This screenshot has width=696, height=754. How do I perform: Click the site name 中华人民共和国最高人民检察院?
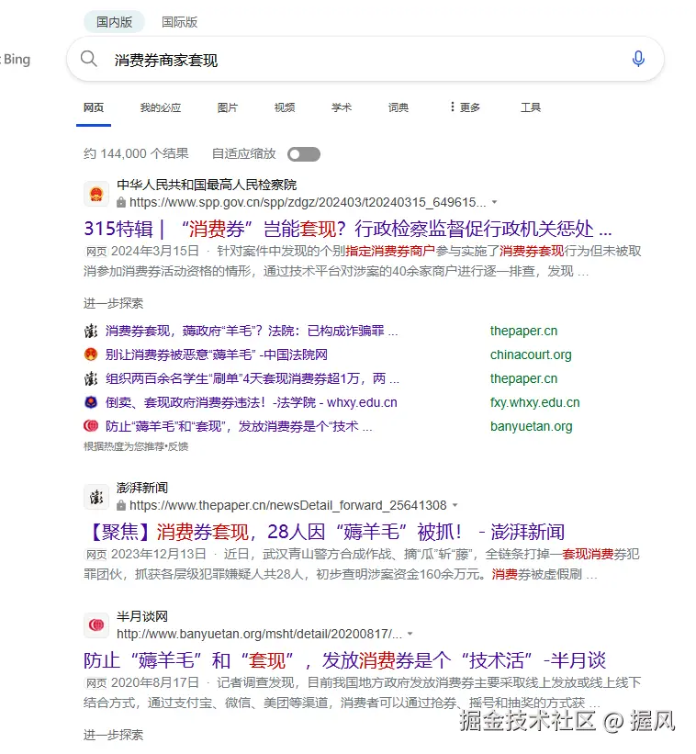[x=207, y=185]
